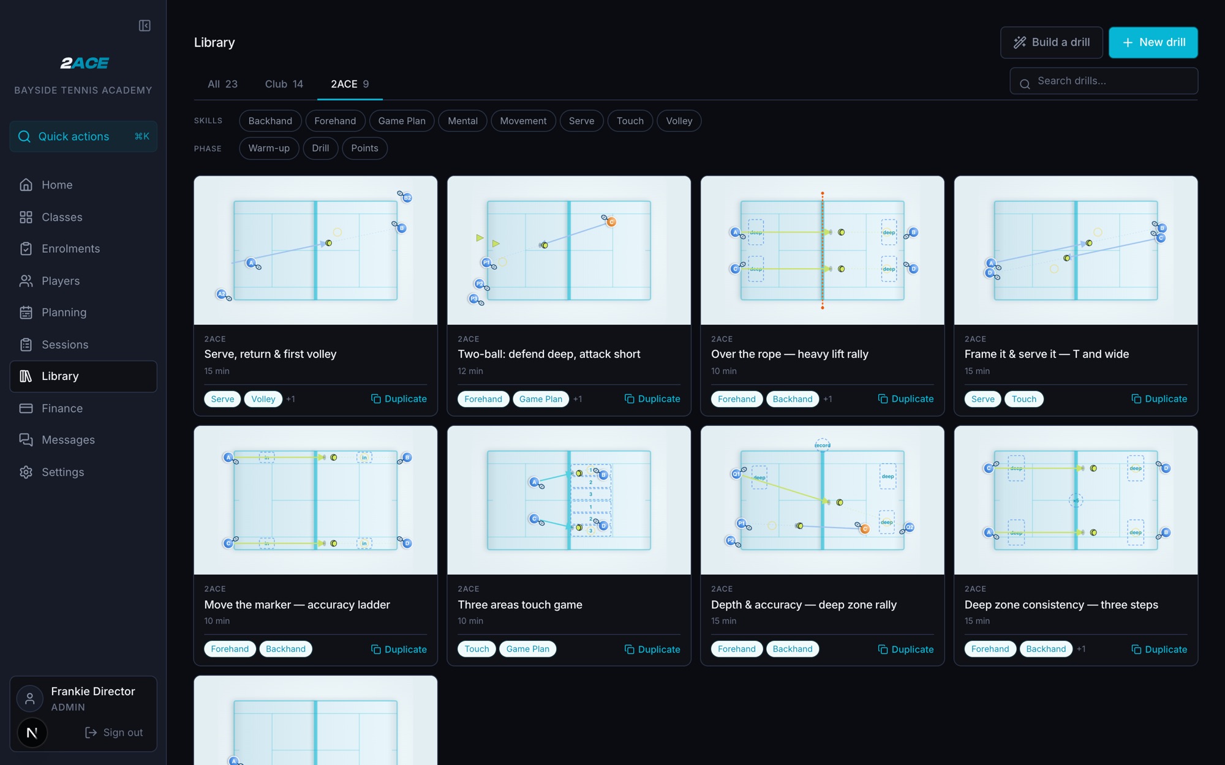Screen dimensions: 1225x765
Task: Toggle the Volley skill filter
Action: click(x=679, y=121)
